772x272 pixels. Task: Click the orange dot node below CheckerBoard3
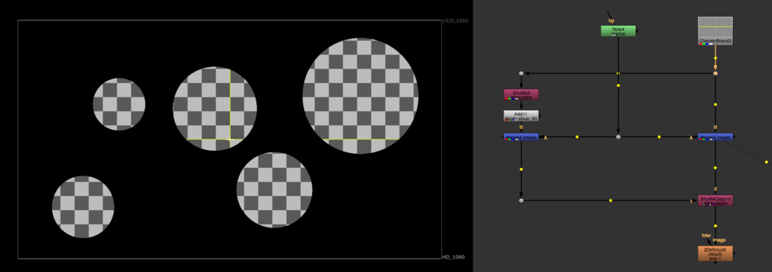pyautogui.click(x=715, y=73)
